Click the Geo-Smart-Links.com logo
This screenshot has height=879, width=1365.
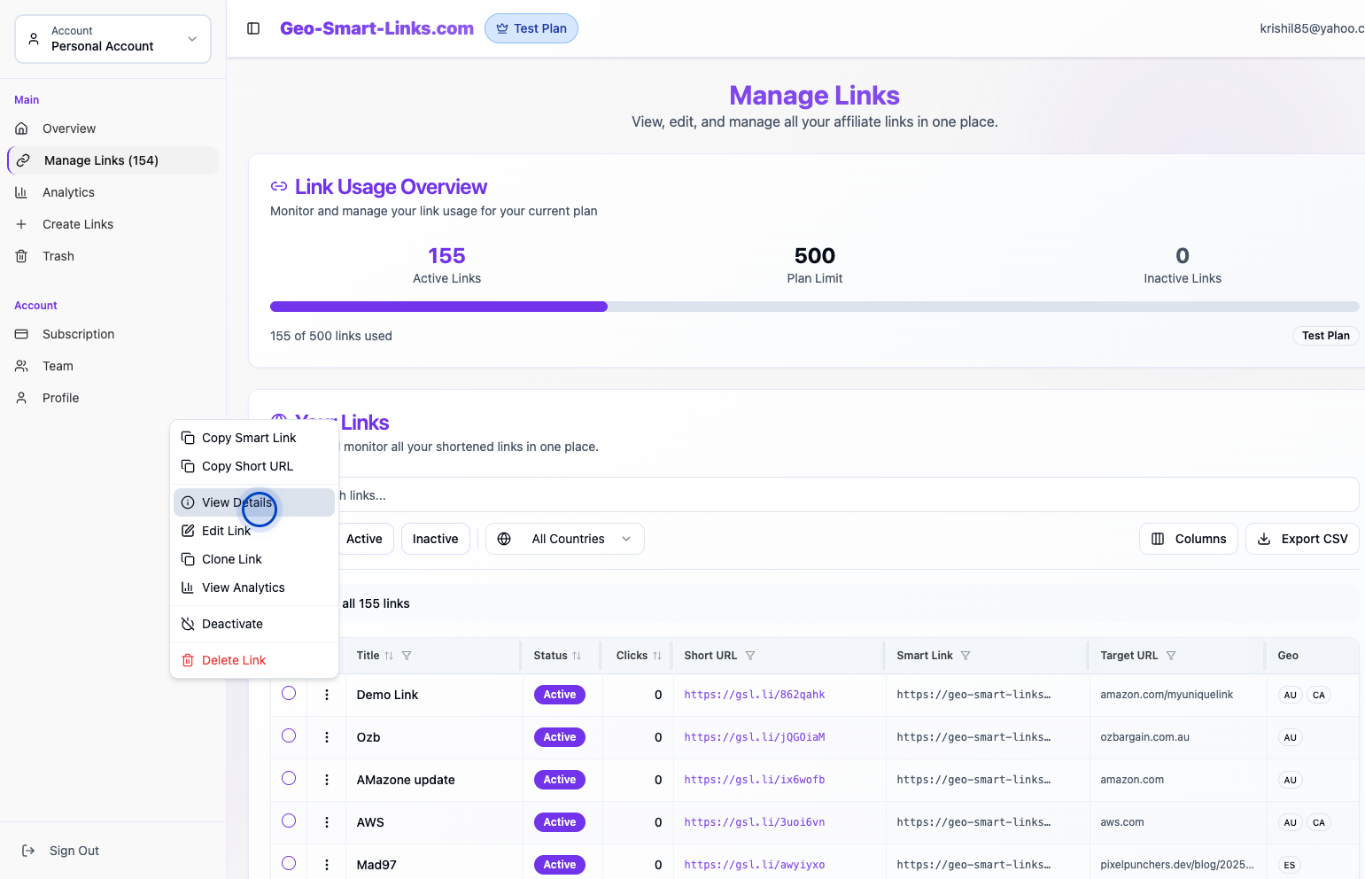click(376, 28)
